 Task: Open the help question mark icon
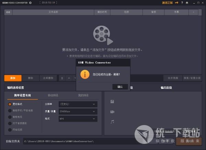coord(182,3)
